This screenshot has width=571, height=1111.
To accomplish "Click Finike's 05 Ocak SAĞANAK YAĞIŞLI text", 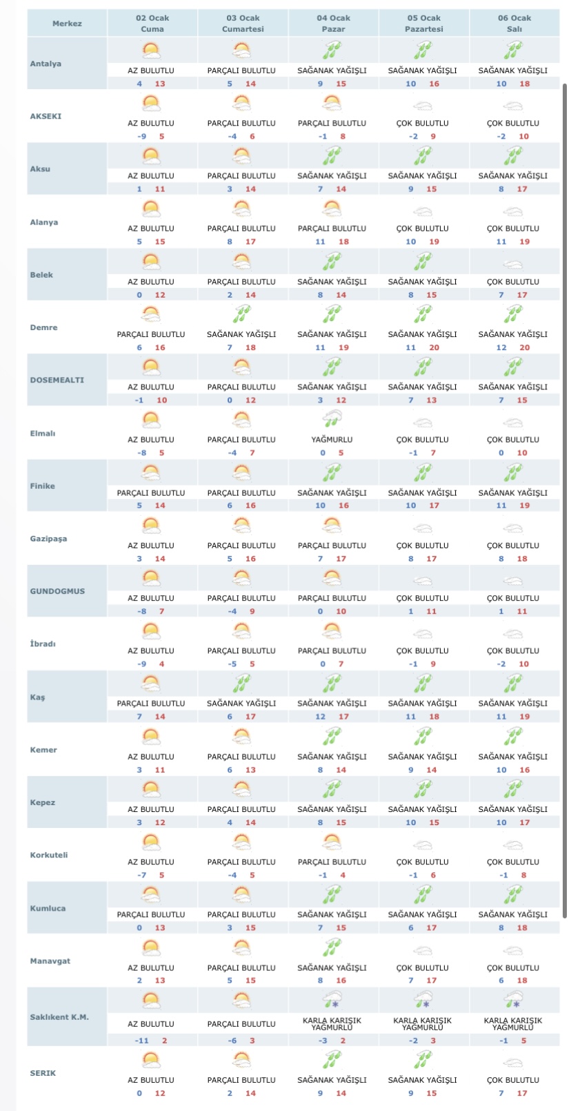I will 422,493.
